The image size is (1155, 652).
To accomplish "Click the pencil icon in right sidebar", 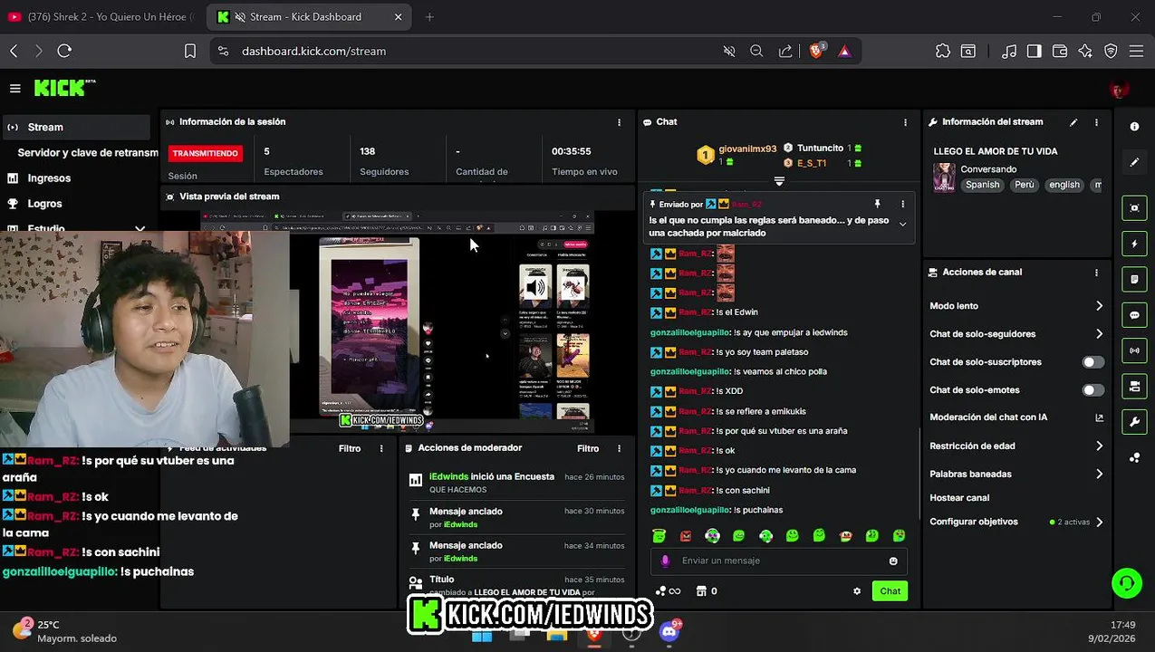I will pos(1134,162).
